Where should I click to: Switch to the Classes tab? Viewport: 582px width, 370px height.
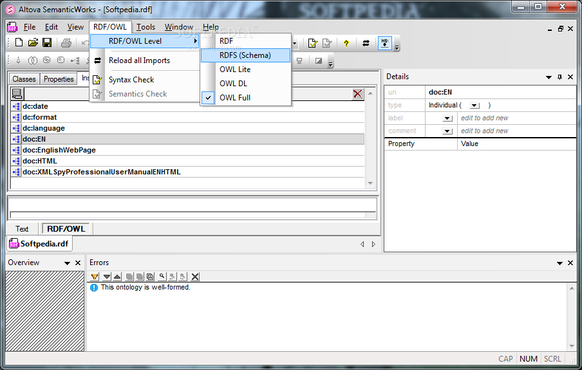click(24, 79)
